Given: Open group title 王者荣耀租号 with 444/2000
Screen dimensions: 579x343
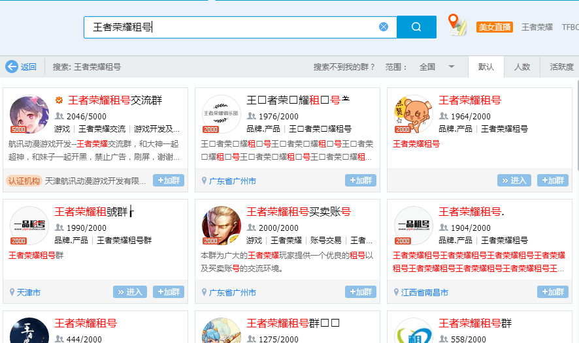Looking at the screenshot, I should pos(86,323).
